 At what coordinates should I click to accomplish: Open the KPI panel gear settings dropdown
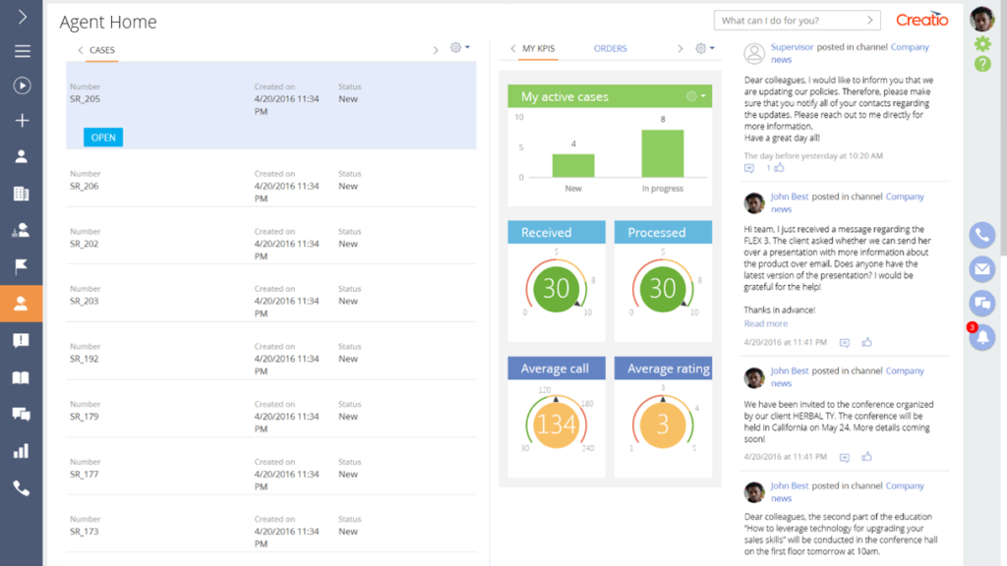[704, 48]
